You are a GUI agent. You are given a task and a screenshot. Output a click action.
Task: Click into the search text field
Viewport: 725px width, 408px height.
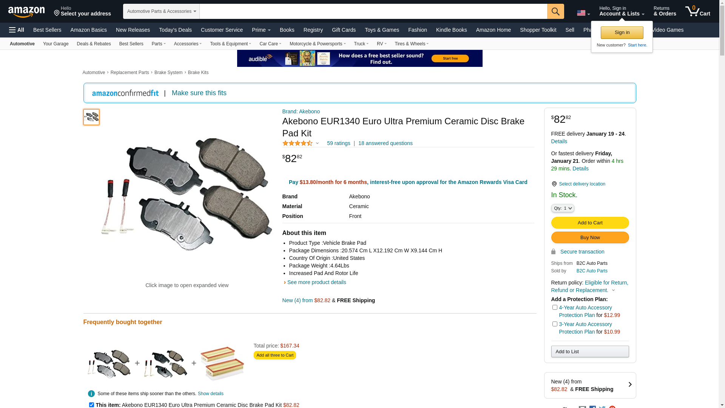tap(373, 11)
